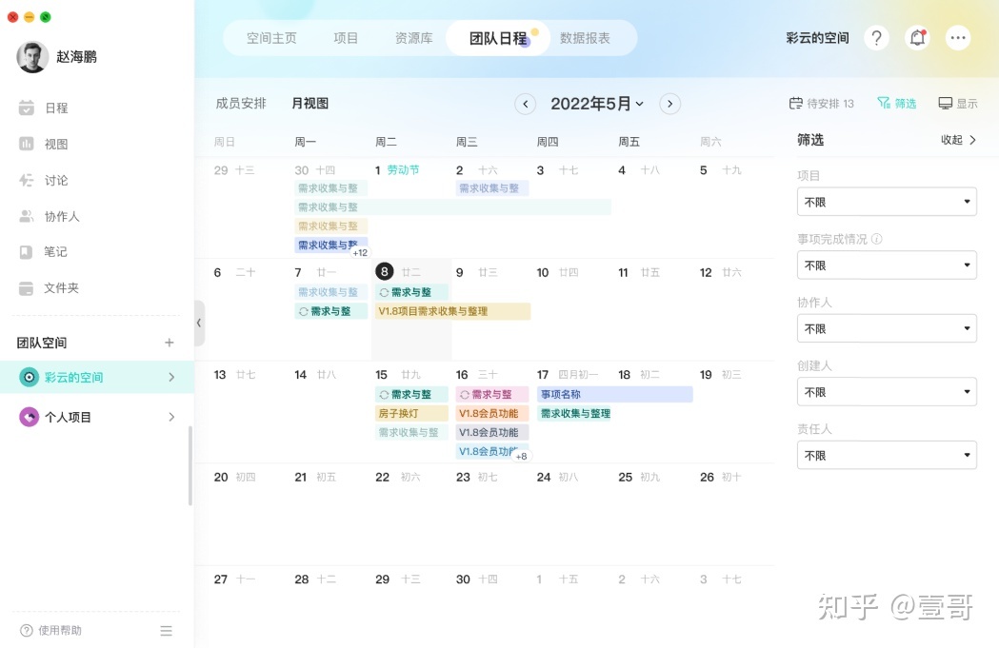
Task: Click 收起 to collapse the filter panel
Action: (958, 140)
